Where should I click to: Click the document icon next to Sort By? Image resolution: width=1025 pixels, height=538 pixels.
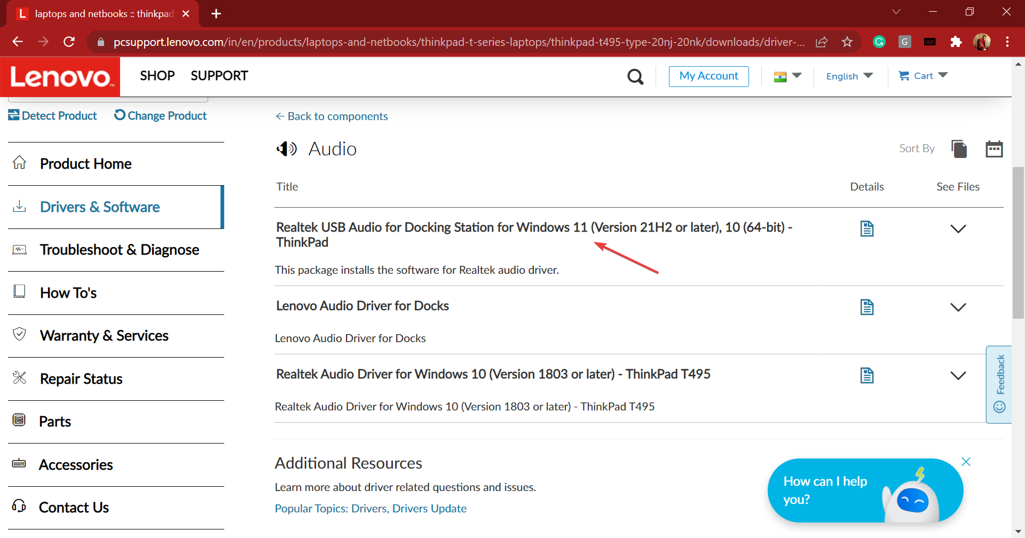tap(959, 149)
